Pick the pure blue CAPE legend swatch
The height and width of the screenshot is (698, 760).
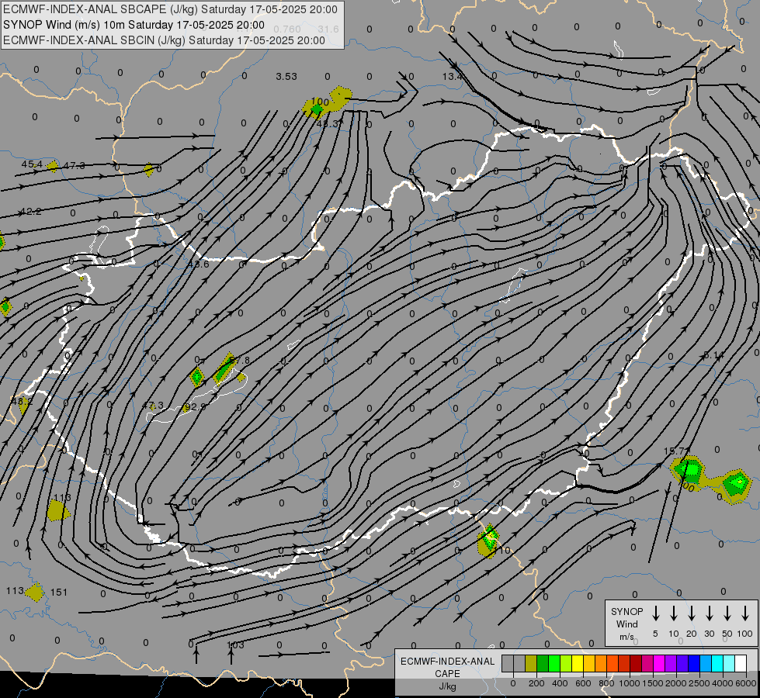click(x=694, y=664)
